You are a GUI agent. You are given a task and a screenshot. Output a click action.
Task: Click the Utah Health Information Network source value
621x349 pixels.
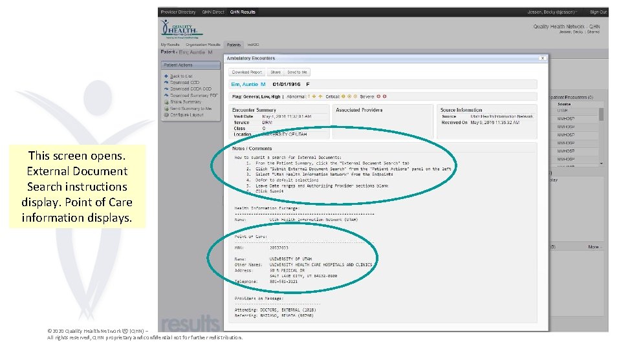[x=502, y=116]
